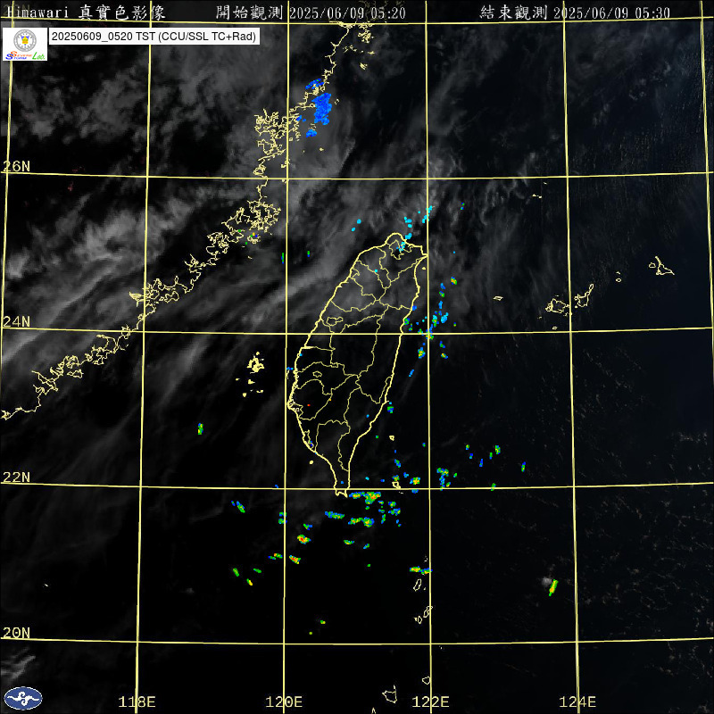The width and height of the screenshot is (714, 714).
Task: Click the 124E longitude label
Action: coord(577,702)
